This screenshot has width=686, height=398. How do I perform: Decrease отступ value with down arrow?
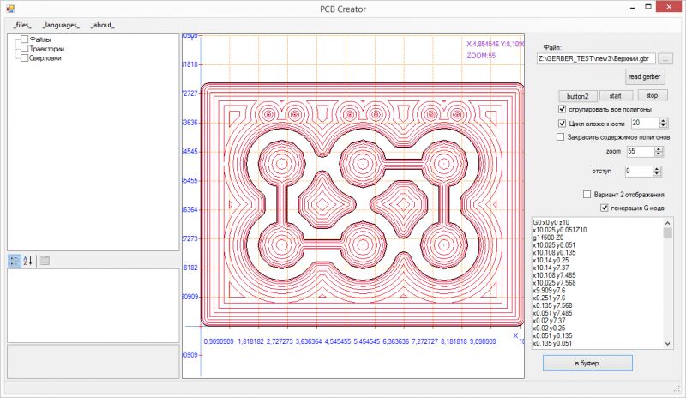(657, 174)
